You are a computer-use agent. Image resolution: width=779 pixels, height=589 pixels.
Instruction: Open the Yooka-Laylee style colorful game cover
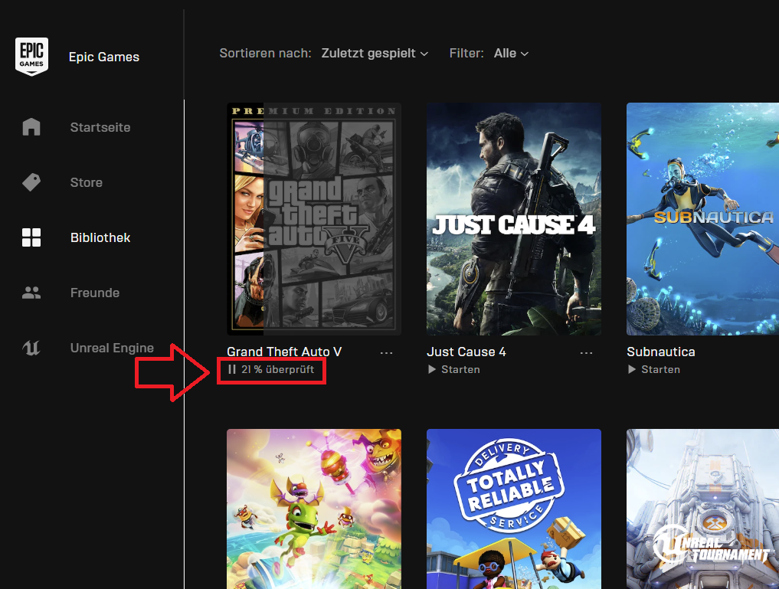pyautogui.click(x=314, y=509)
